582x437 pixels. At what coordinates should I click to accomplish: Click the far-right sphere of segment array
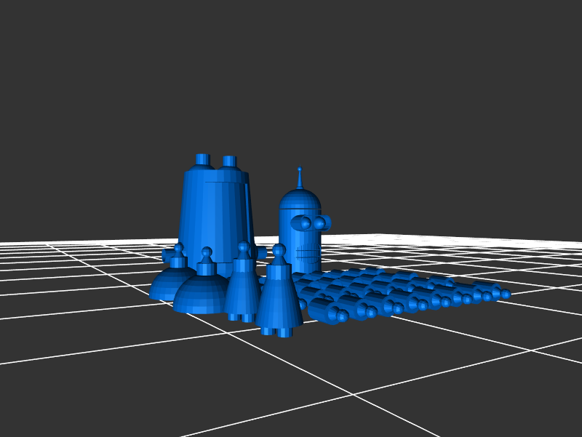[x=505, y=294]
